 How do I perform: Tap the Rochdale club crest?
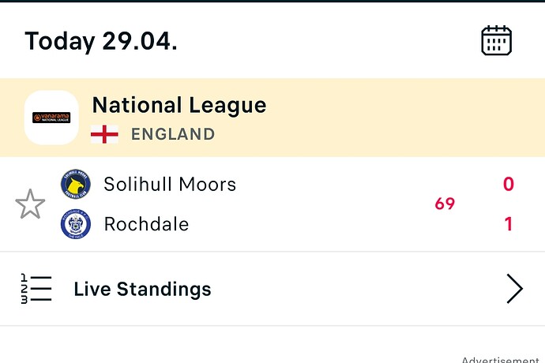76,224
